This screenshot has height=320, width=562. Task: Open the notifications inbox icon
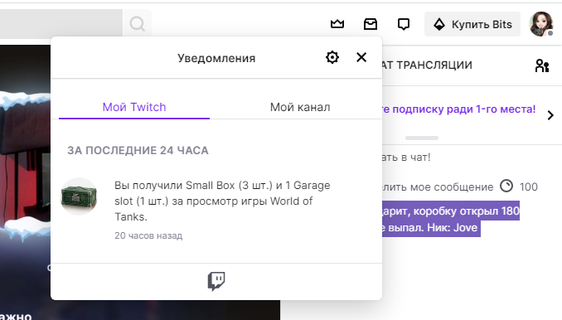pos(371,24)
